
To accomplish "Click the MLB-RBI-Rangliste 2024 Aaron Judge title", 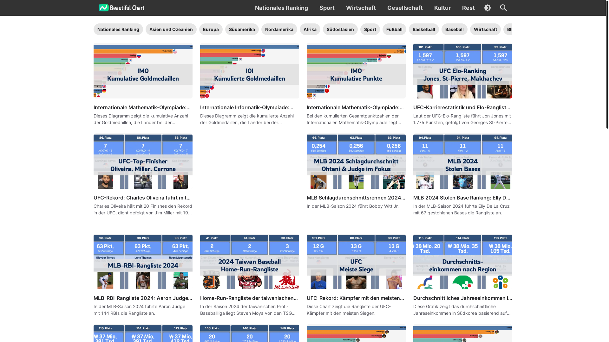I will tap(143, 298).
